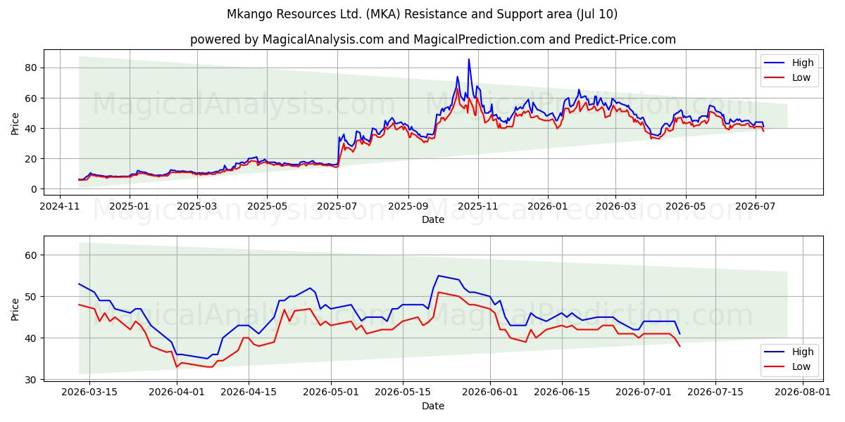845x422 pixels.
Task: Click the '2026-03-15' tick label
Action: 89,392
